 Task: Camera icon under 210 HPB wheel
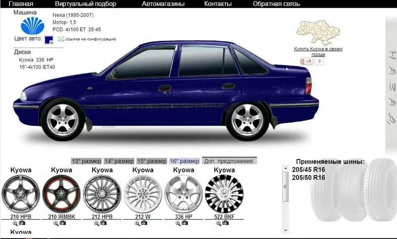22,223
